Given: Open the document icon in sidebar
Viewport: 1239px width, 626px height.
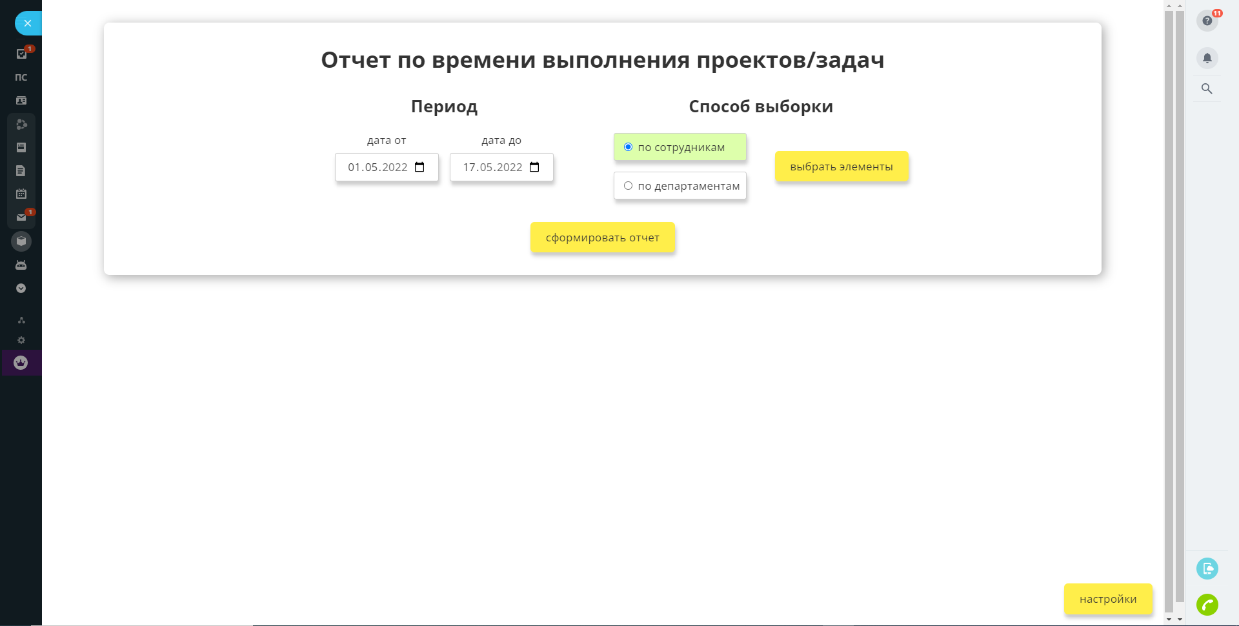Looking at the screenshot, I should pyautogui.click(x=21, y=171).
